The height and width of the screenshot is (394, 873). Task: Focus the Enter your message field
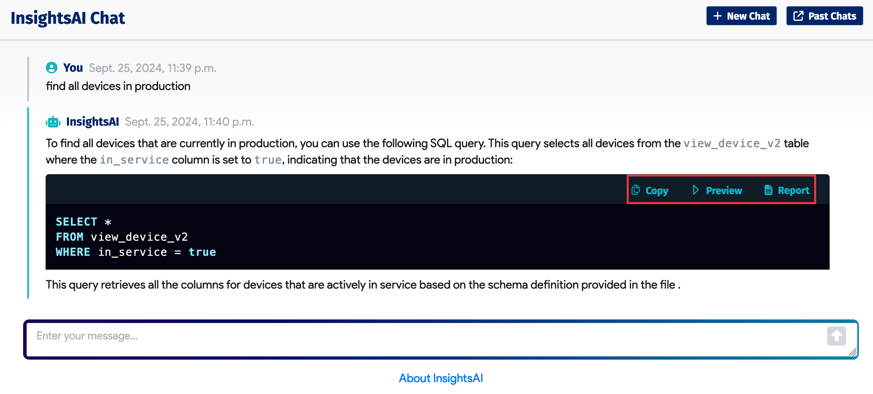(441, 339)
